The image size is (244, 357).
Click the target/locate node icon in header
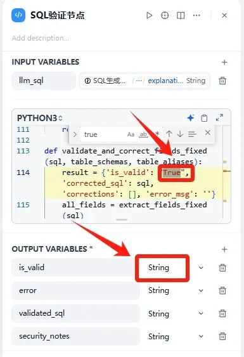(x=165, y=15)
